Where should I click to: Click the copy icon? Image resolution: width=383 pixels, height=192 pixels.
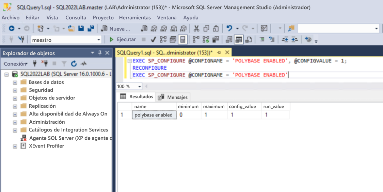(x=206, y=29)
